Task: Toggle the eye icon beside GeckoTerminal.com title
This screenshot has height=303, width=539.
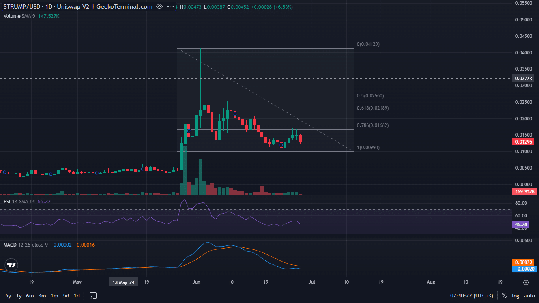Action: click(x=159, y=7)
